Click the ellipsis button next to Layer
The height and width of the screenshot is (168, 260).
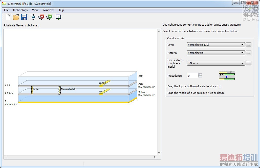(248, 45)
